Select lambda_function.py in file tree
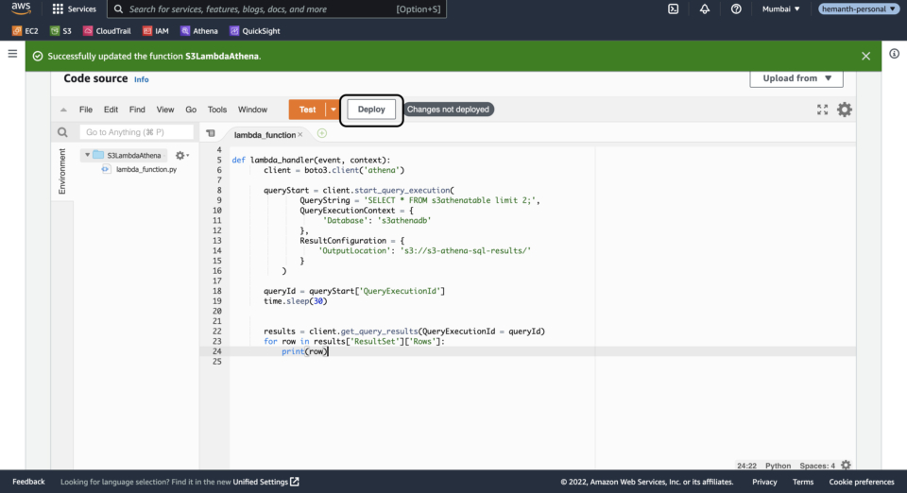 tap(145, 169)
